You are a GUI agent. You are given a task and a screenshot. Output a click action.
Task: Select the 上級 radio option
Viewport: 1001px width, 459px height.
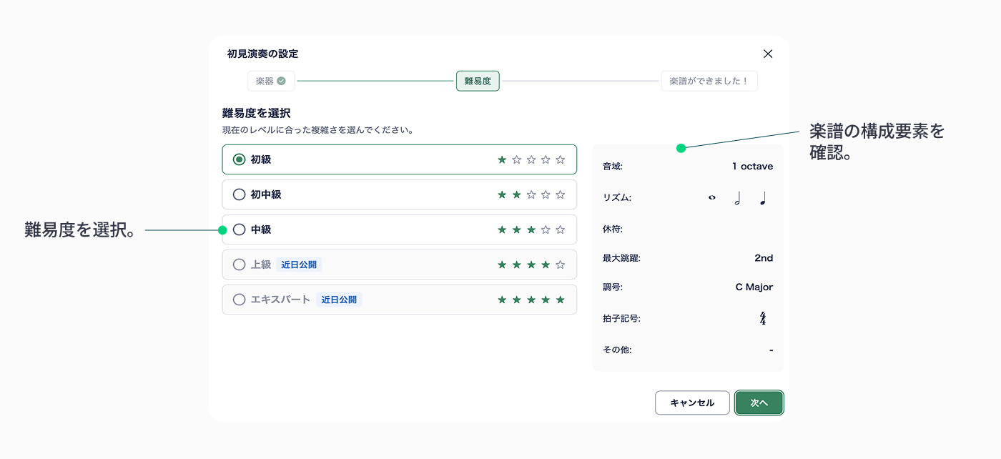240,265
